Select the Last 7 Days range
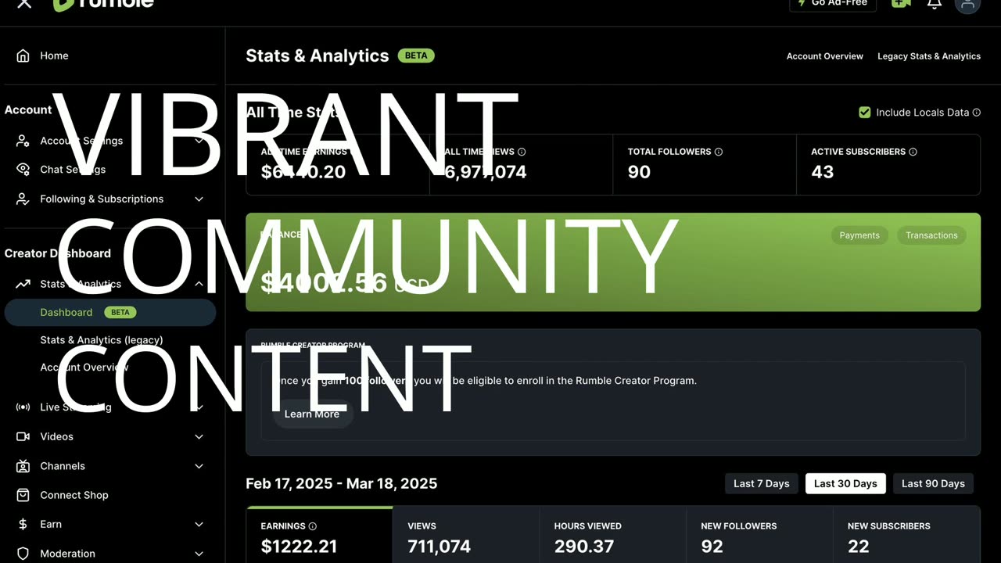Image resolution: width=1001 pixels, height=563 pixels. pos(762,483)
